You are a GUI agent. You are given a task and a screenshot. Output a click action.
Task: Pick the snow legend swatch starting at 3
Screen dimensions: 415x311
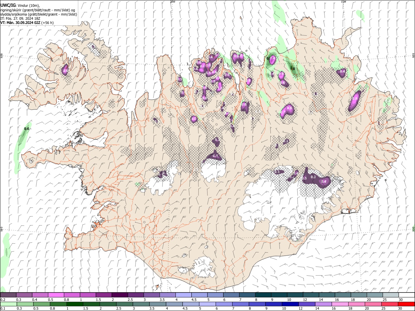click(151, 295)
